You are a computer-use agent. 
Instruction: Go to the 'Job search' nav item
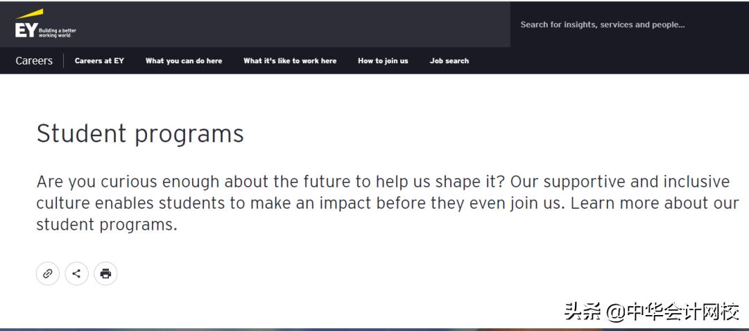449,61
